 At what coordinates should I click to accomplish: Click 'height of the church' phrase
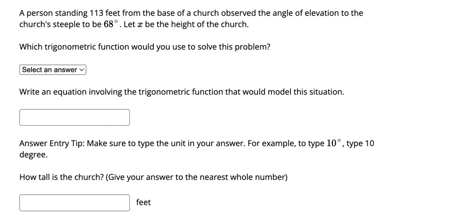pyautogui.click(x=210, y=25)
